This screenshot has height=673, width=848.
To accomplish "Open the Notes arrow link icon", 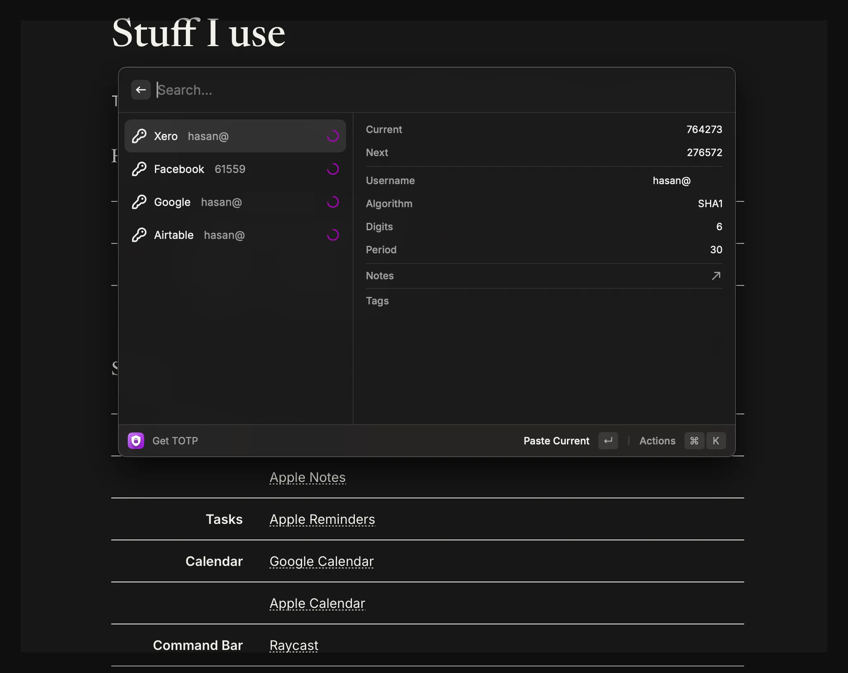I will 716,276.
